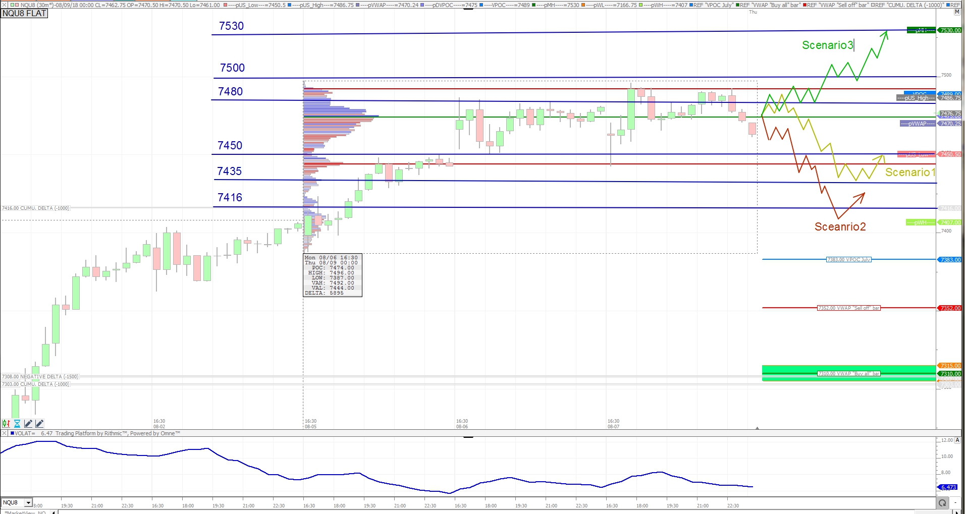
Task: Select the 7500 level text label
Action: pos(232,68)
